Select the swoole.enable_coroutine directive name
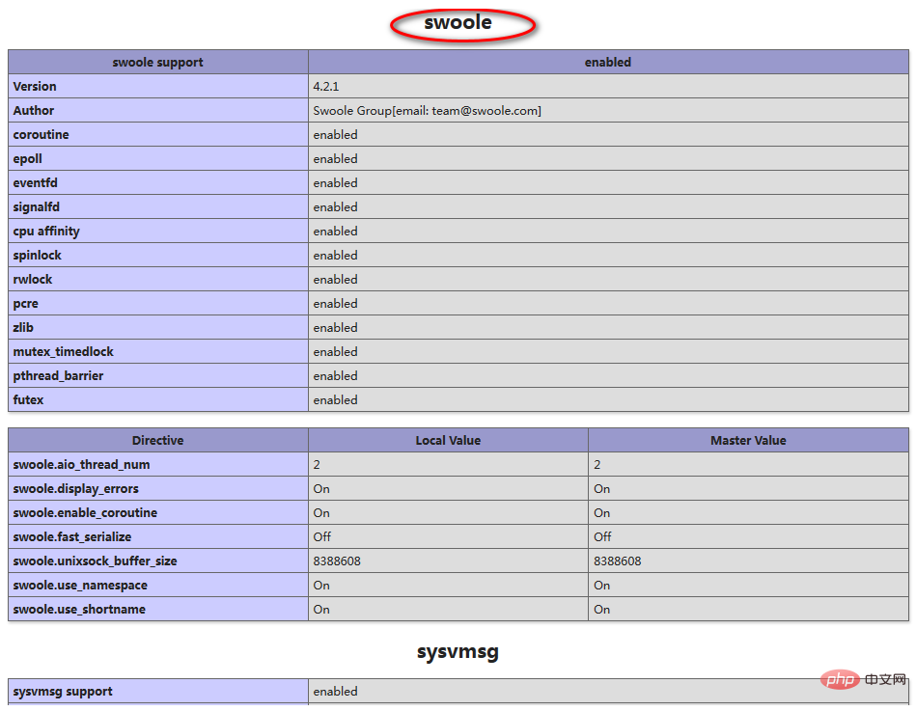 coord(86,513)
